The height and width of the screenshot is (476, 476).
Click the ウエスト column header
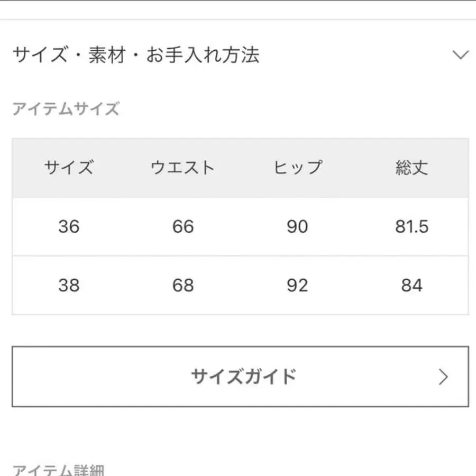coord(182,168)
